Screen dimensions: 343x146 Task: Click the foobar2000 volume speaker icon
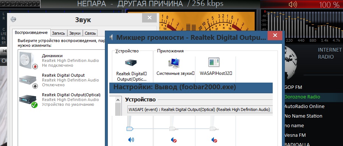tap(293, 4)
